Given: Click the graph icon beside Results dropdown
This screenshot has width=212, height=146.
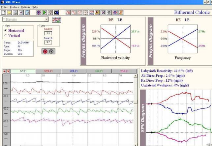Looking at the screenshot, I should (x=56, y=19).
